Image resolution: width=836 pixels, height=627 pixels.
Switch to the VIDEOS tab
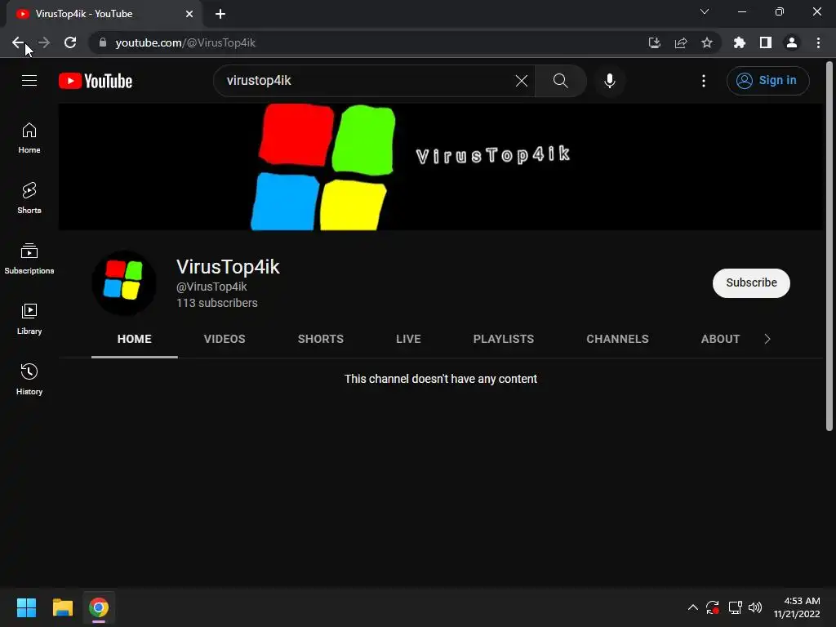pyautogui.click(x=225, y=339)
